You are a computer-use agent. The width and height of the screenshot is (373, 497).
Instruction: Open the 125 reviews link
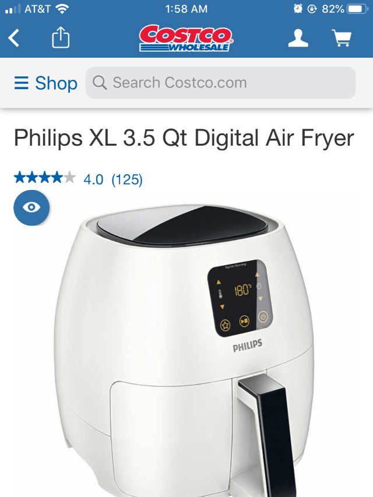127,179
